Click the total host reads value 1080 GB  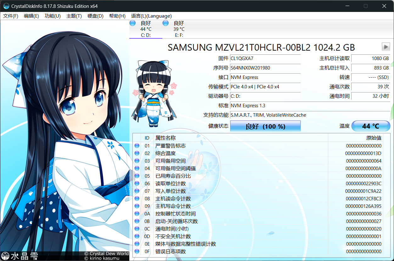tap(371, 58)
